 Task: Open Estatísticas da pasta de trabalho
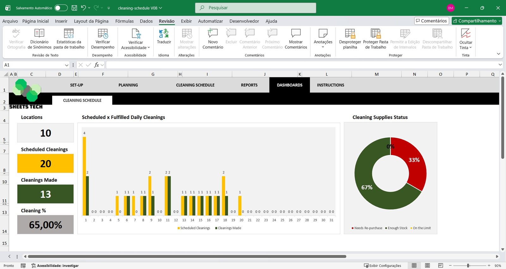pos(69,34)
